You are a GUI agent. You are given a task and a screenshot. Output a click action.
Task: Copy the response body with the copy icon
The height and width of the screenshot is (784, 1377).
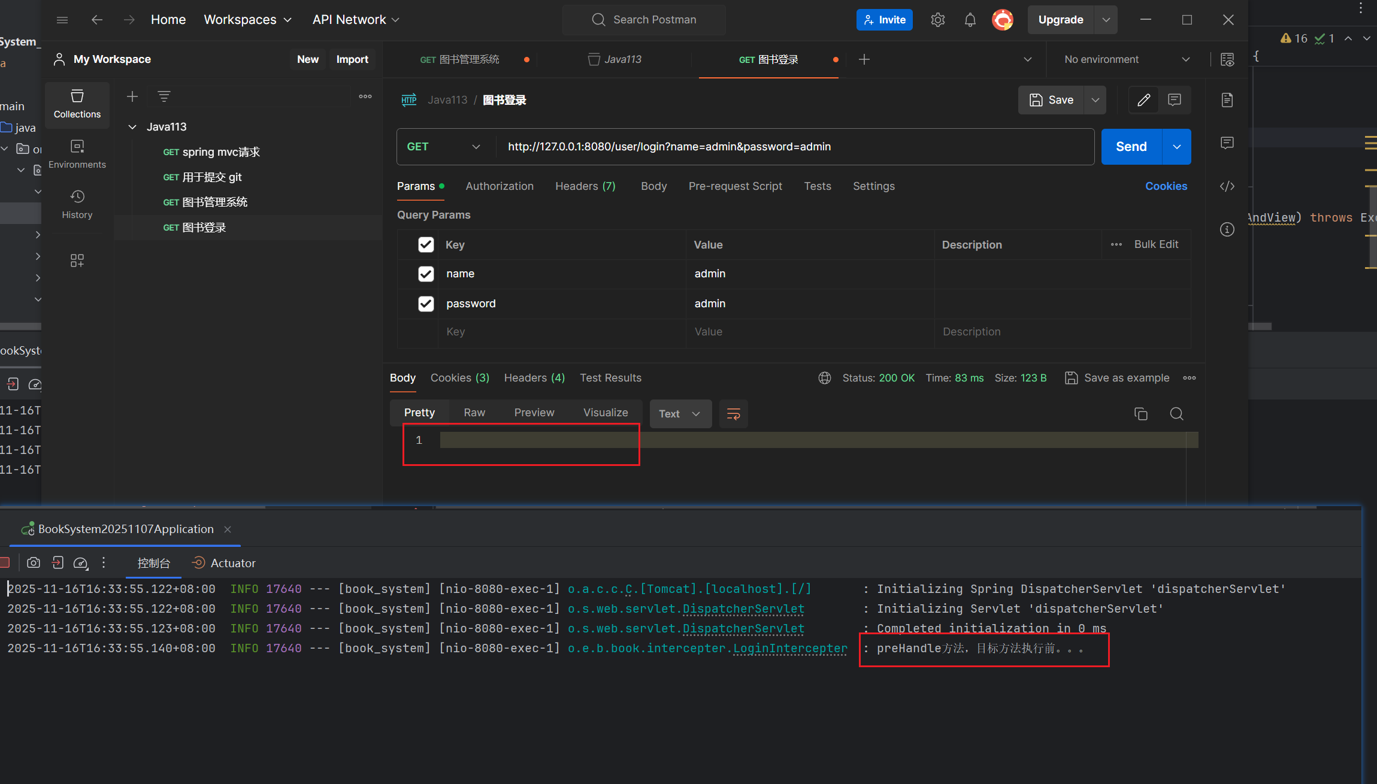[x=1140, y=414]
